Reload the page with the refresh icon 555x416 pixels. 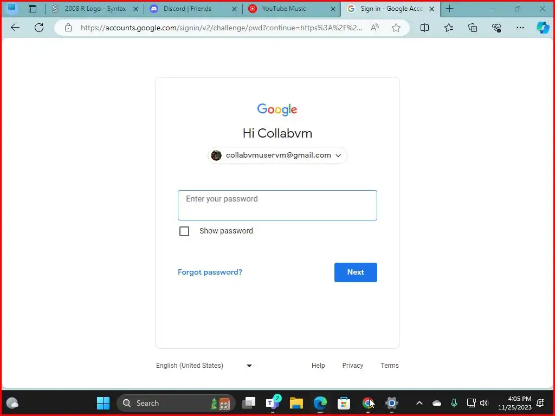click(39, 28)
